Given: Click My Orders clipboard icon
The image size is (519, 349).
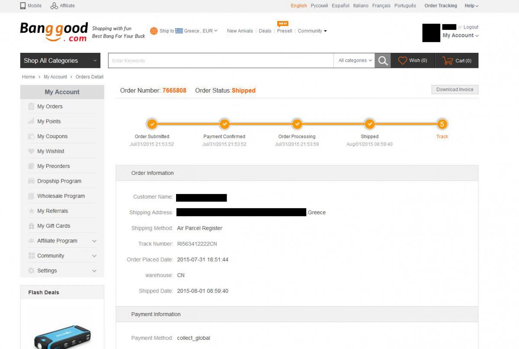Looking at the screenshot, I should pos(31,107).
